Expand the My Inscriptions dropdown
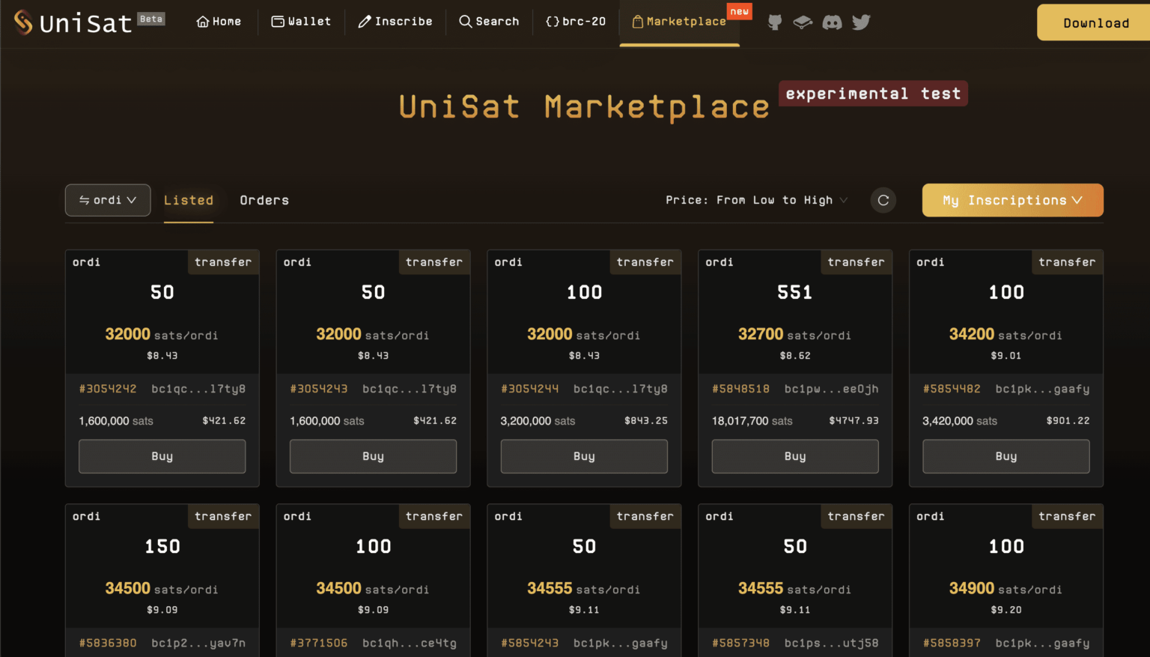Screen dimensions: 1150x657 [1013, 200]
